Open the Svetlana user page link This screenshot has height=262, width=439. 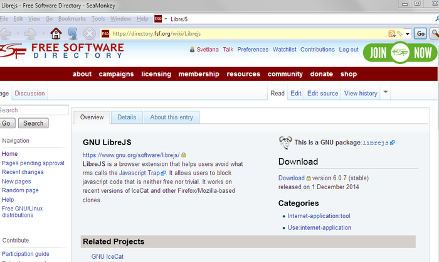208,50
